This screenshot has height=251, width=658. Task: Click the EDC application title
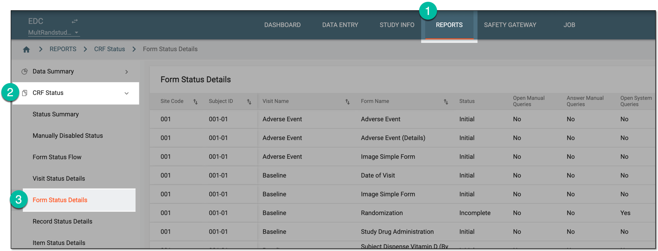point(36,21)
